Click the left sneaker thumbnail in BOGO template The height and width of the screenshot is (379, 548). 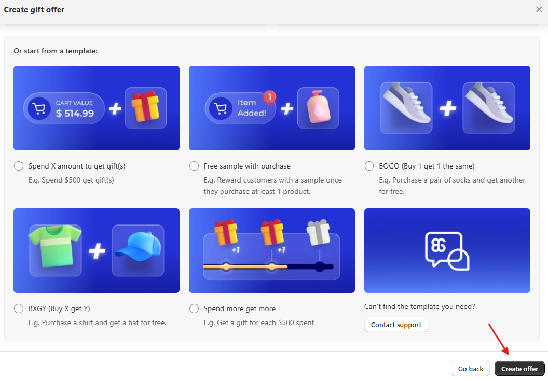(406, 108)
